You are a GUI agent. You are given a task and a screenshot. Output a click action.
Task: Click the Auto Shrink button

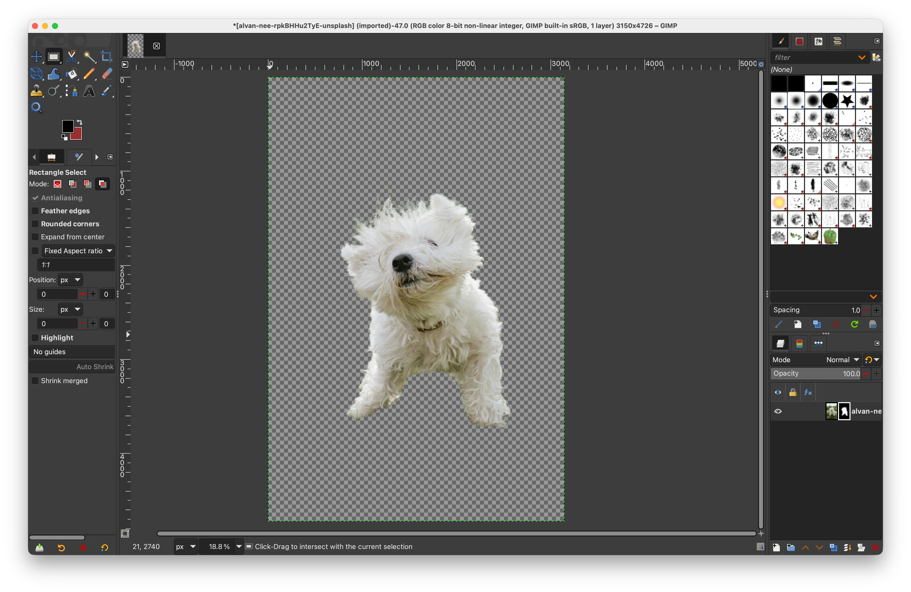coord(72,366)
